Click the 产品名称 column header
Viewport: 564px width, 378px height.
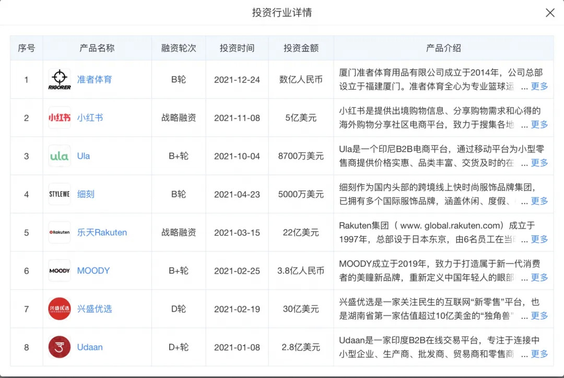(x=97, y=48)
